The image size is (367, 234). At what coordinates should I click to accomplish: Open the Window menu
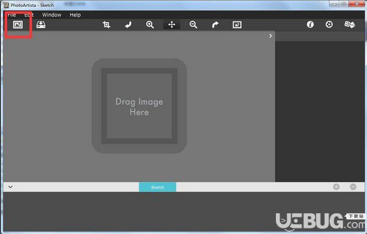pos(52,15)
